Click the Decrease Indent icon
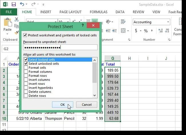 pyautogui.click(x=108, y=31)
